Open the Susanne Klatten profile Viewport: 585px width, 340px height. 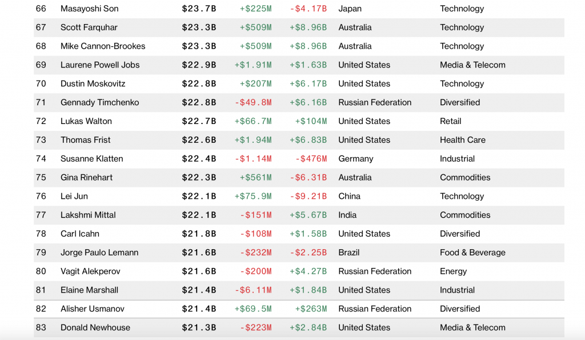click(92, 159)
